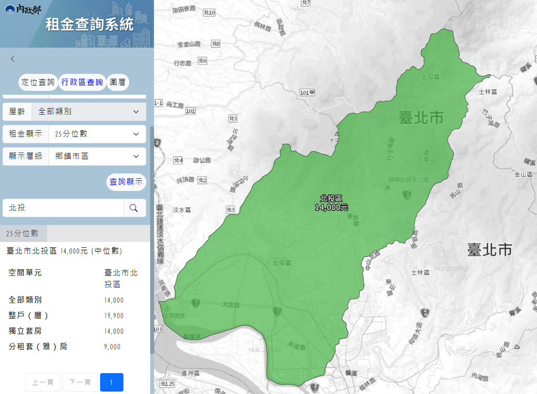This screenshot has height=394, width=537.
Task: Click the magnifying glass search icon
Action: (x=135, y=207)
